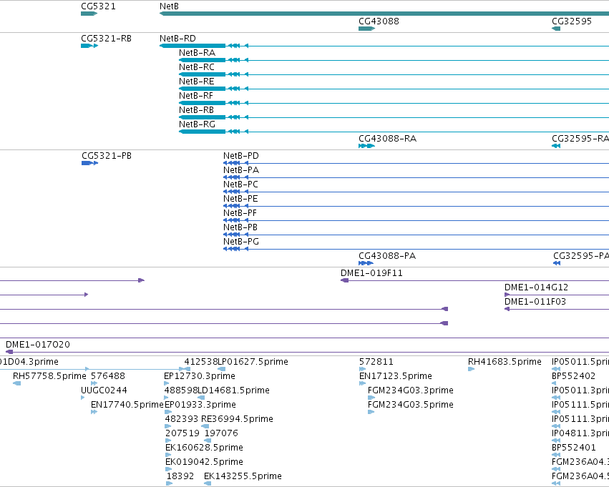Screen dimensions: 609x487
Task: Select EST LP01627.5prime
Action: pos(253,362)
